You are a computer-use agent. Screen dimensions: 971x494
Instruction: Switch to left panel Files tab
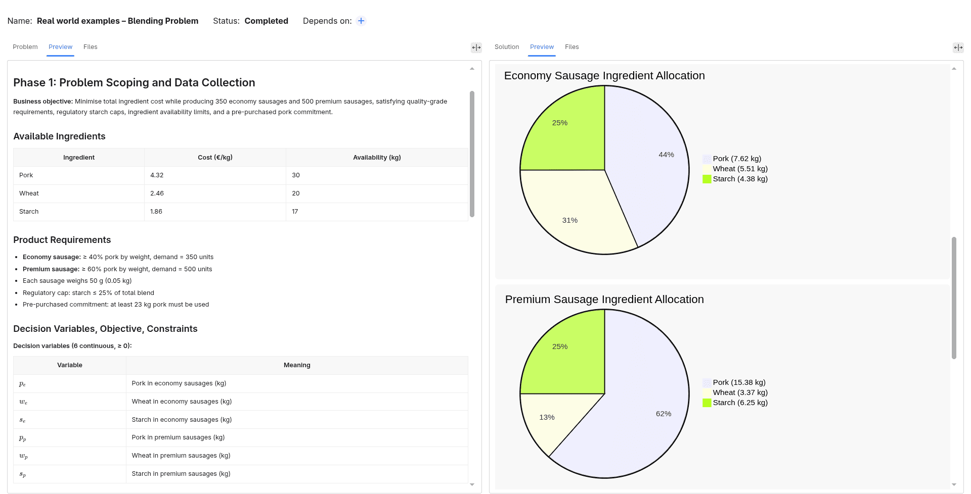tap(91, 47)
